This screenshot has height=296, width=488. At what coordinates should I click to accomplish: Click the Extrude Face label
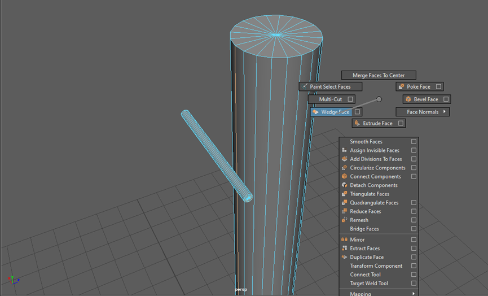(377, 123)
